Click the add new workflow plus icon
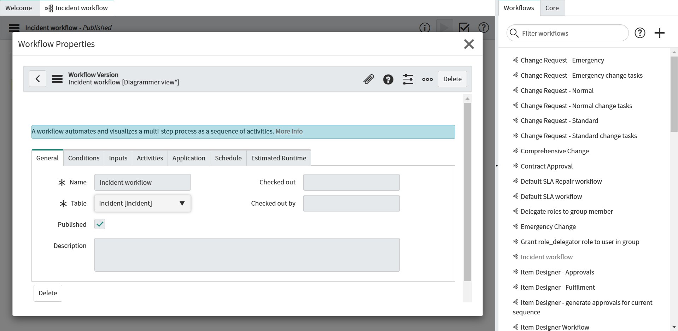 pyautogui.click(x=659, y=33)
